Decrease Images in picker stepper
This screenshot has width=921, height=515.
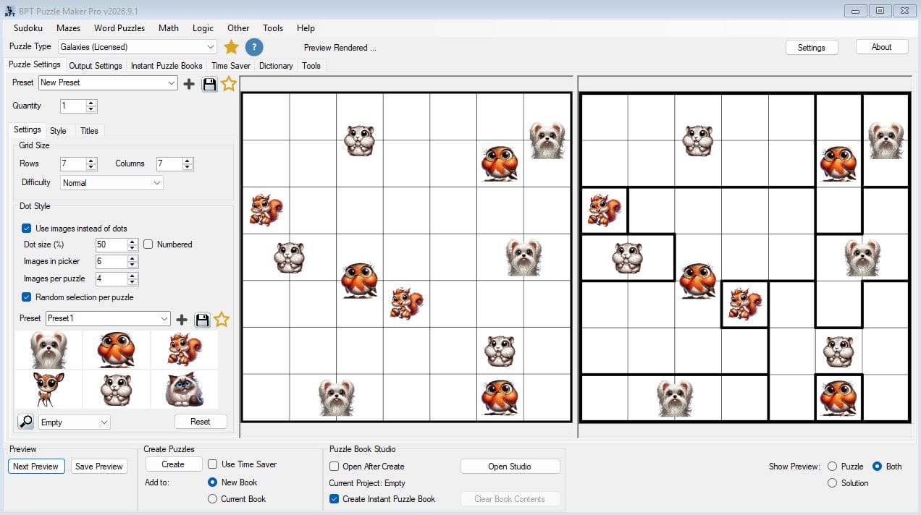coord(133,265)
